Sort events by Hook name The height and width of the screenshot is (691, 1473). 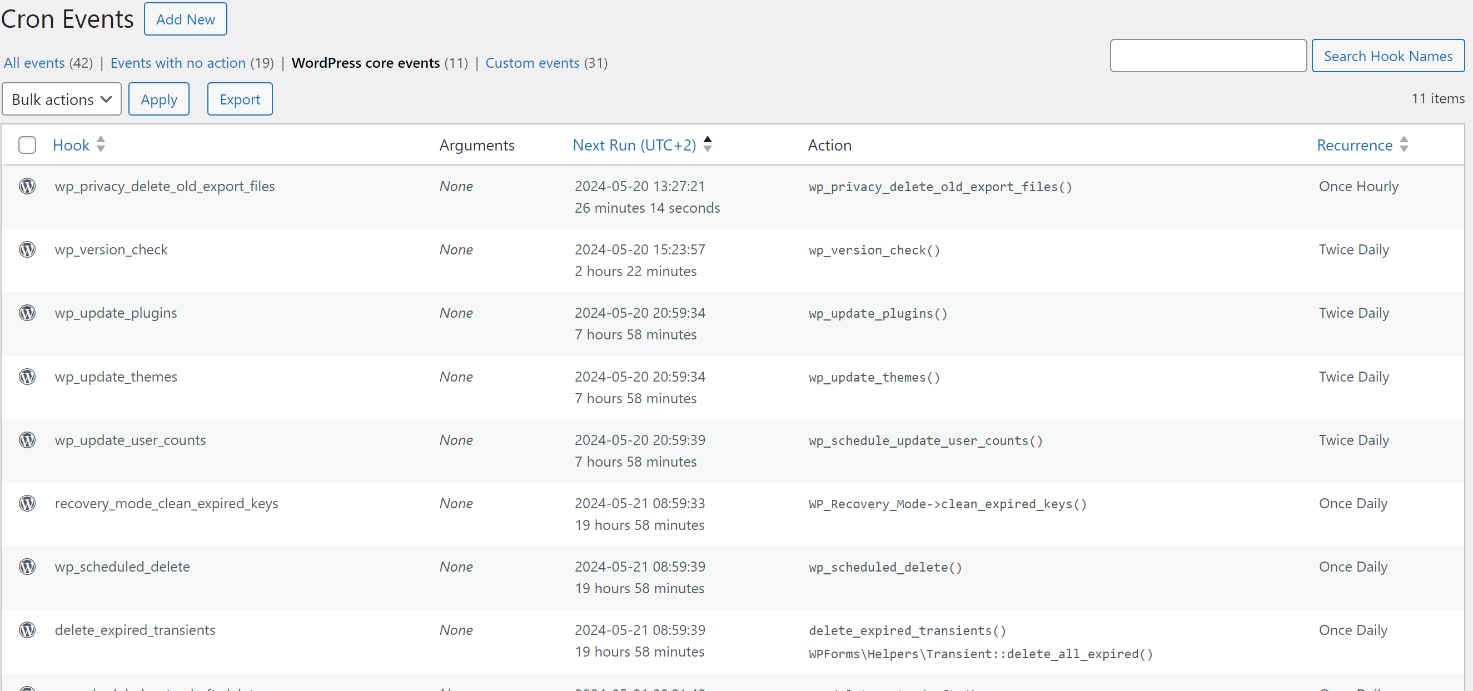71,145
